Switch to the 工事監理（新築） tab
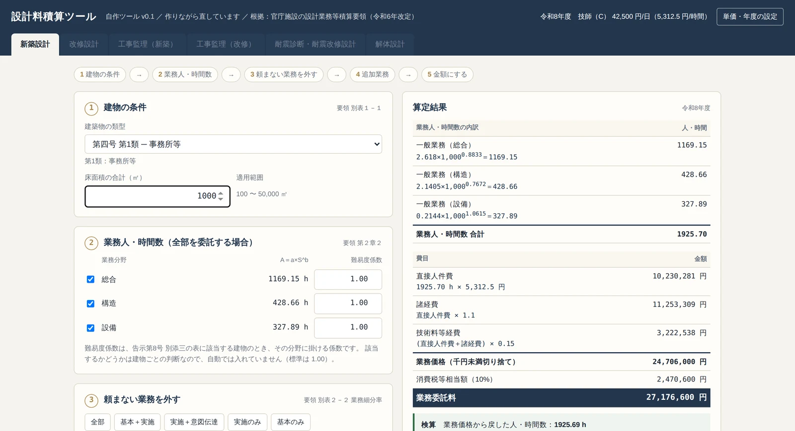795x431 pixels. coord(147,44)
